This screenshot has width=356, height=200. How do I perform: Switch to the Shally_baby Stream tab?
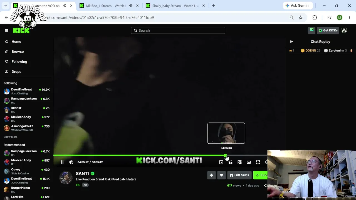(175, 6)
